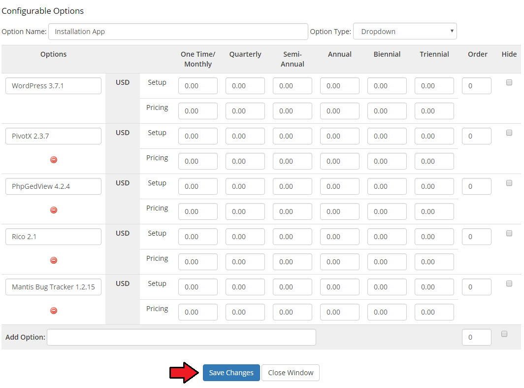Enable Hide for PhpGedView 4.2.4
This screenshot has width=524, height=388.
509,183
